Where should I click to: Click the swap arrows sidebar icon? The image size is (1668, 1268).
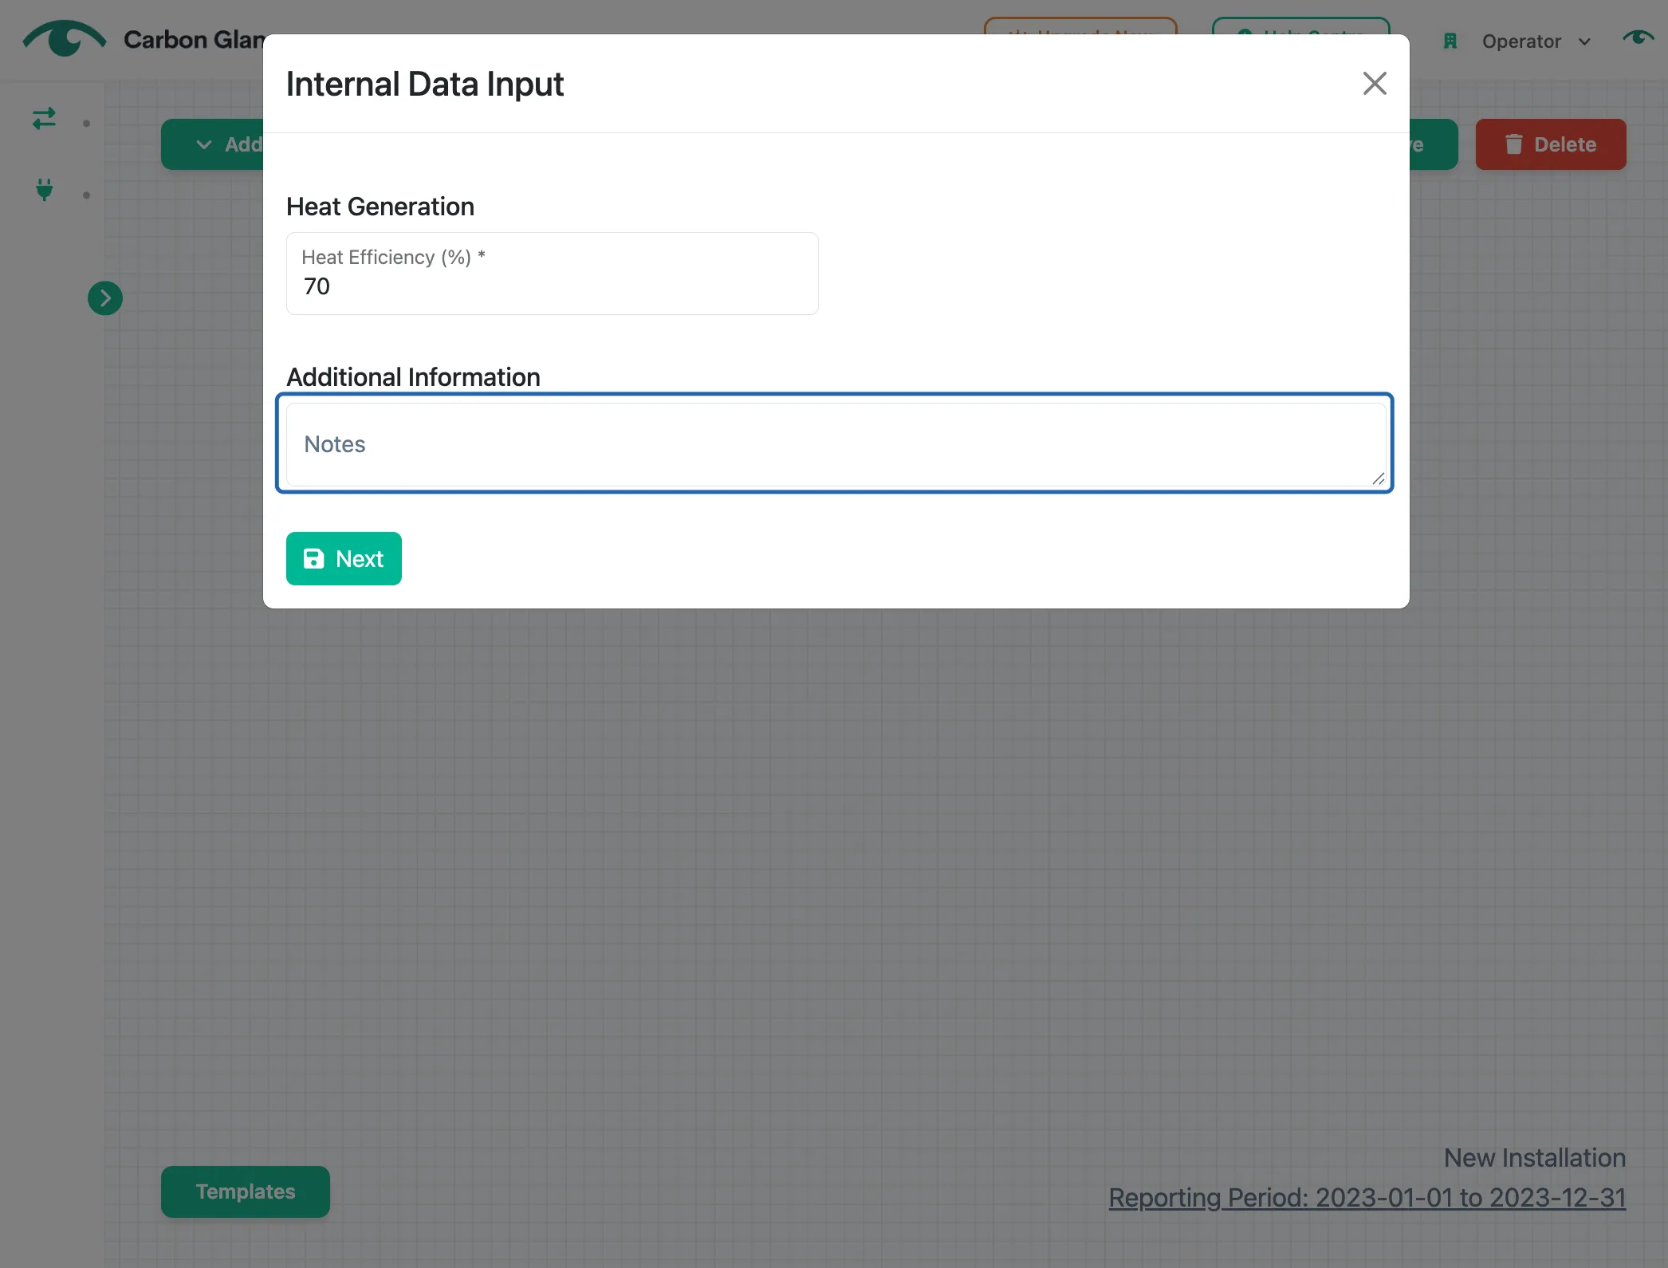[x=45, y=119]
